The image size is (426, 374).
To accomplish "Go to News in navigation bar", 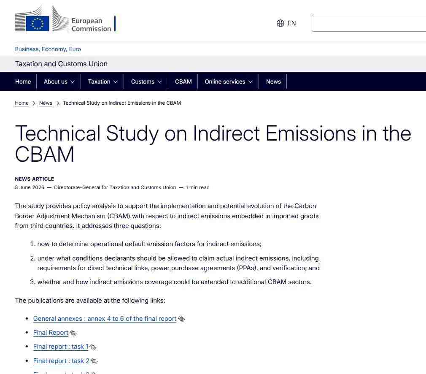I will pos(273,81).
